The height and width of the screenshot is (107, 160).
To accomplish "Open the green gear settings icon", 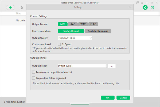I will (x=145, y=7).
